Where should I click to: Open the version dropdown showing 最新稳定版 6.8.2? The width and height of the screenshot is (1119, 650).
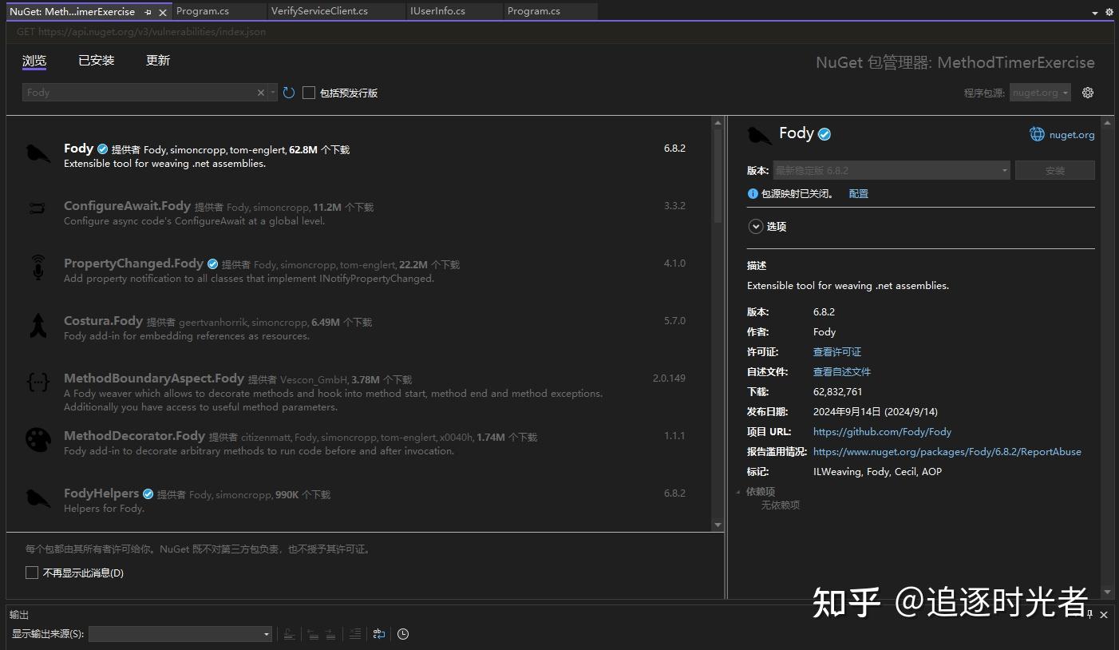pyautogui.click(x=892, y=169)
